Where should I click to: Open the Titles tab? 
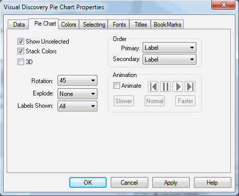[x=140, y=25]
